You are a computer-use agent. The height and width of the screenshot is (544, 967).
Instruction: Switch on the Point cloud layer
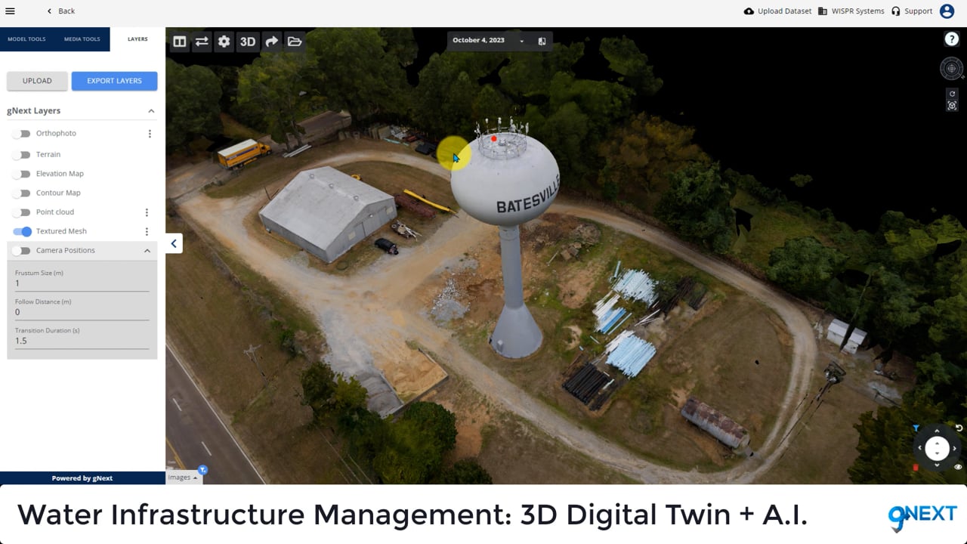coord(22,212)
